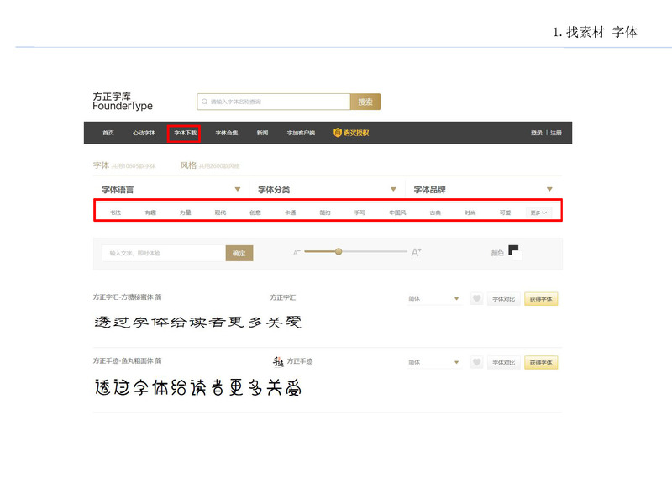Click 获得字体 for 方糖秘蜜体
Image resolution: width=672 pixels, height=504 pixels.
tap(541, 299)
